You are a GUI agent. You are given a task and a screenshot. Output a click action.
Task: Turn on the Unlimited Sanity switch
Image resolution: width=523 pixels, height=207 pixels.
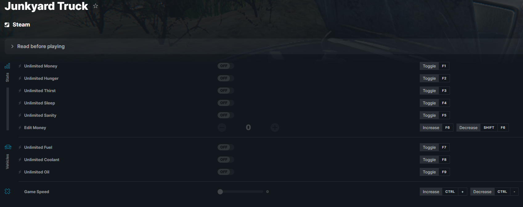[226, 115]
